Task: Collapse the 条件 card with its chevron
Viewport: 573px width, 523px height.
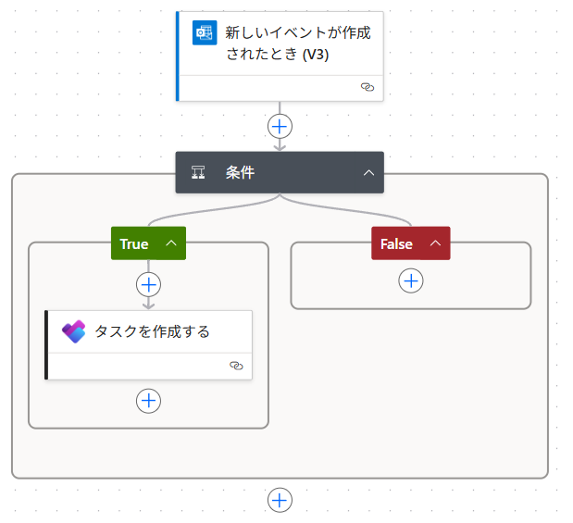Action: pyautogui.click(x=368, y=172)
